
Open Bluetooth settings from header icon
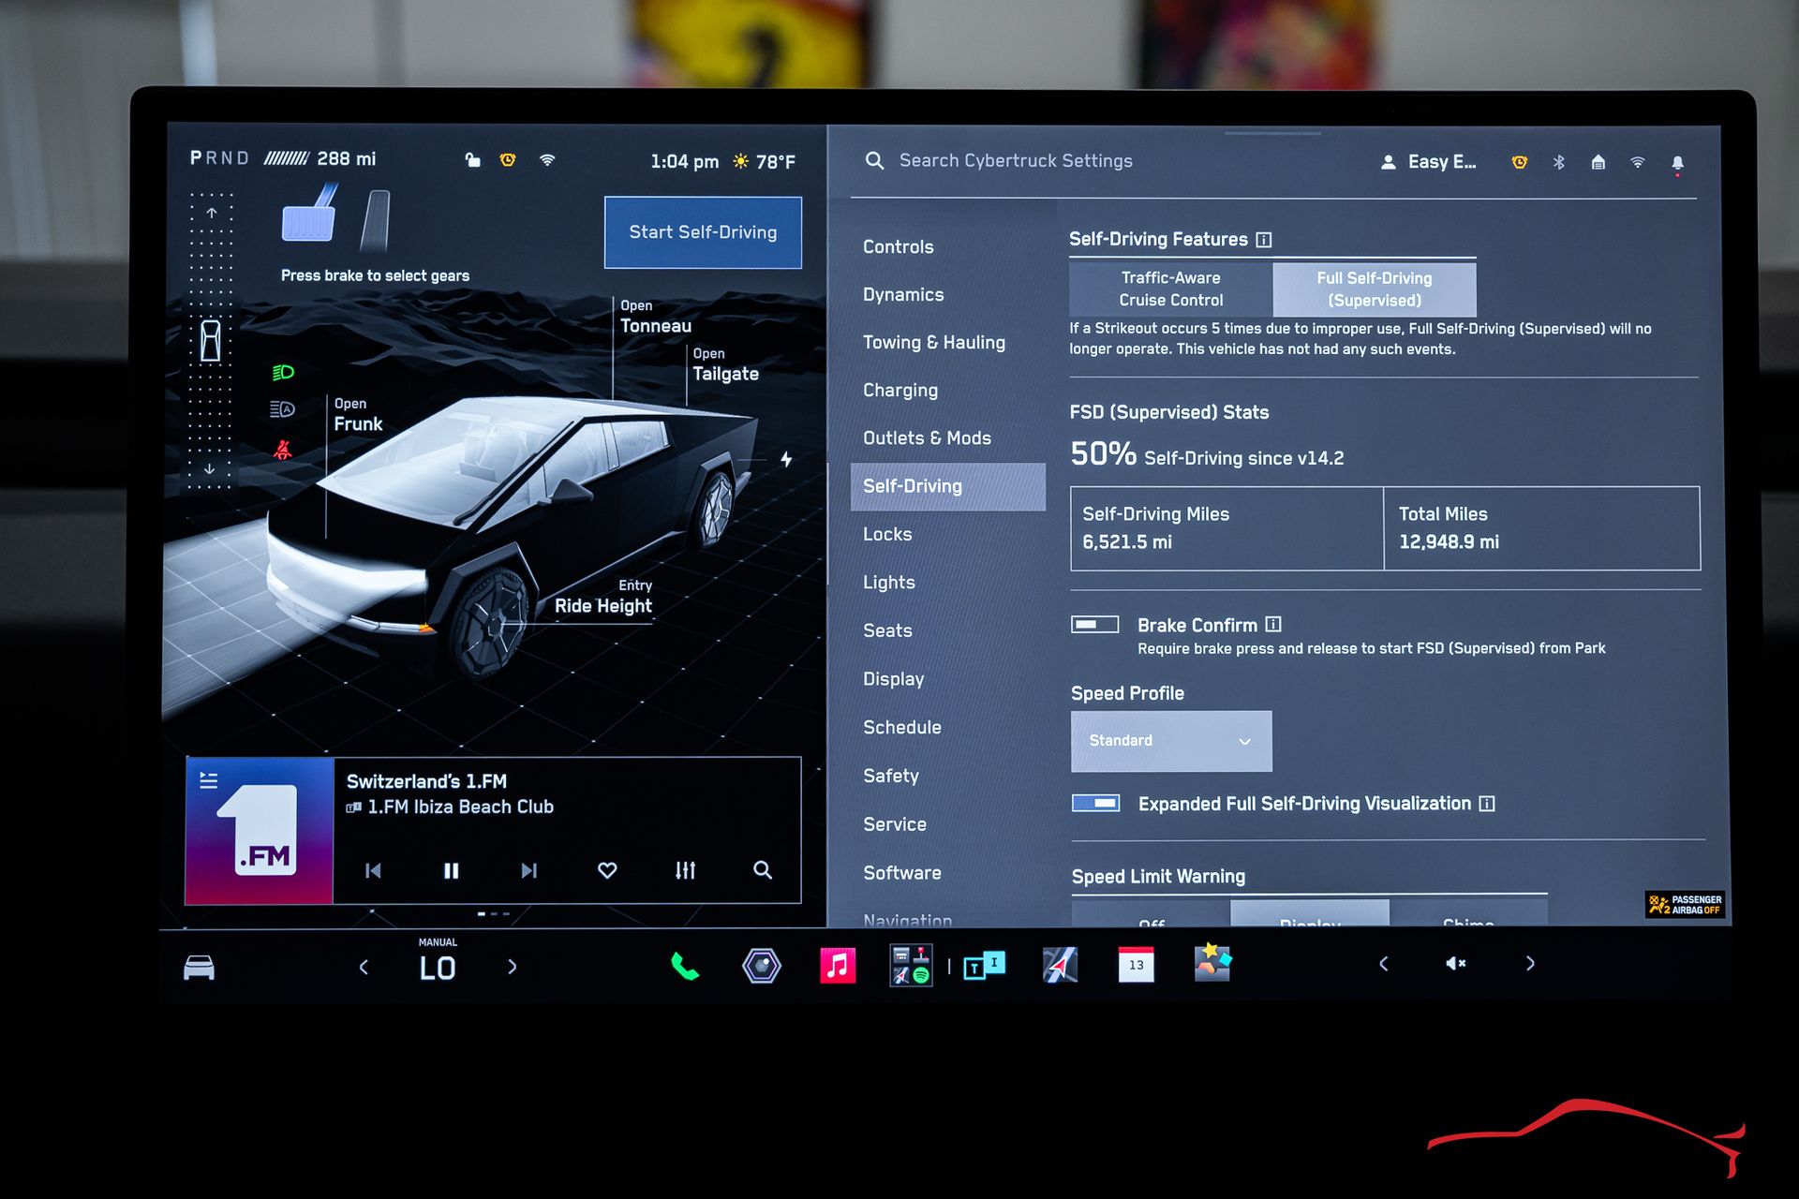[x=1559, y=162]
